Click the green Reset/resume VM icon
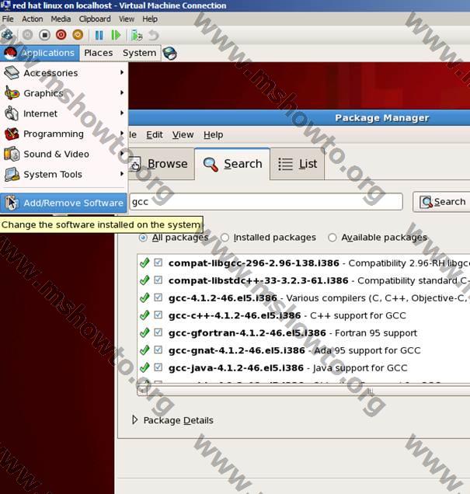This screenshot has height=494, width=470. pos(116,35)
